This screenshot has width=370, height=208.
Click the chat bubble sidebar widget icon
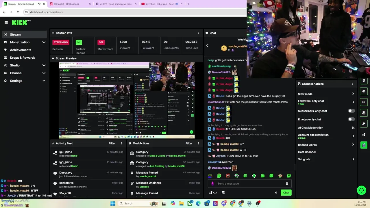click(364, 91)
